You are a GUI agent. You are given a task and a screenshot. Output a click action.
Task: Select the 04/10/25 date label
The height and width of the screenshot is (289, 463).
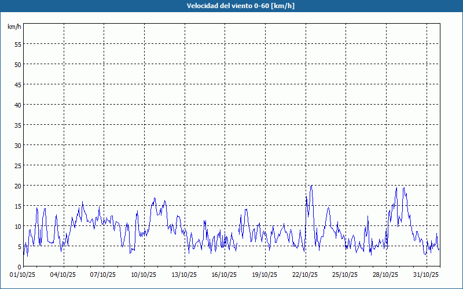click(64, 275)
